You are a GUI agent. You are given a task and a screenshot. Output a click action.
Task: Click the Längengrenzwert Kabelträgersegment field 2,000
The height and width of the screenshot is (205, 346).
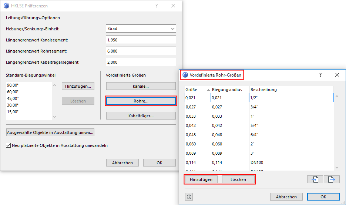click(141, 62)
